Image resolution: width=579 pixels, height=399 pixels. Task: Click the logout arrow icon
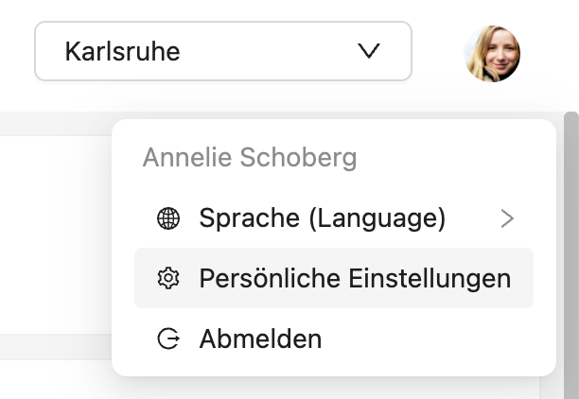pyautogui.click(x=167, y=338)
